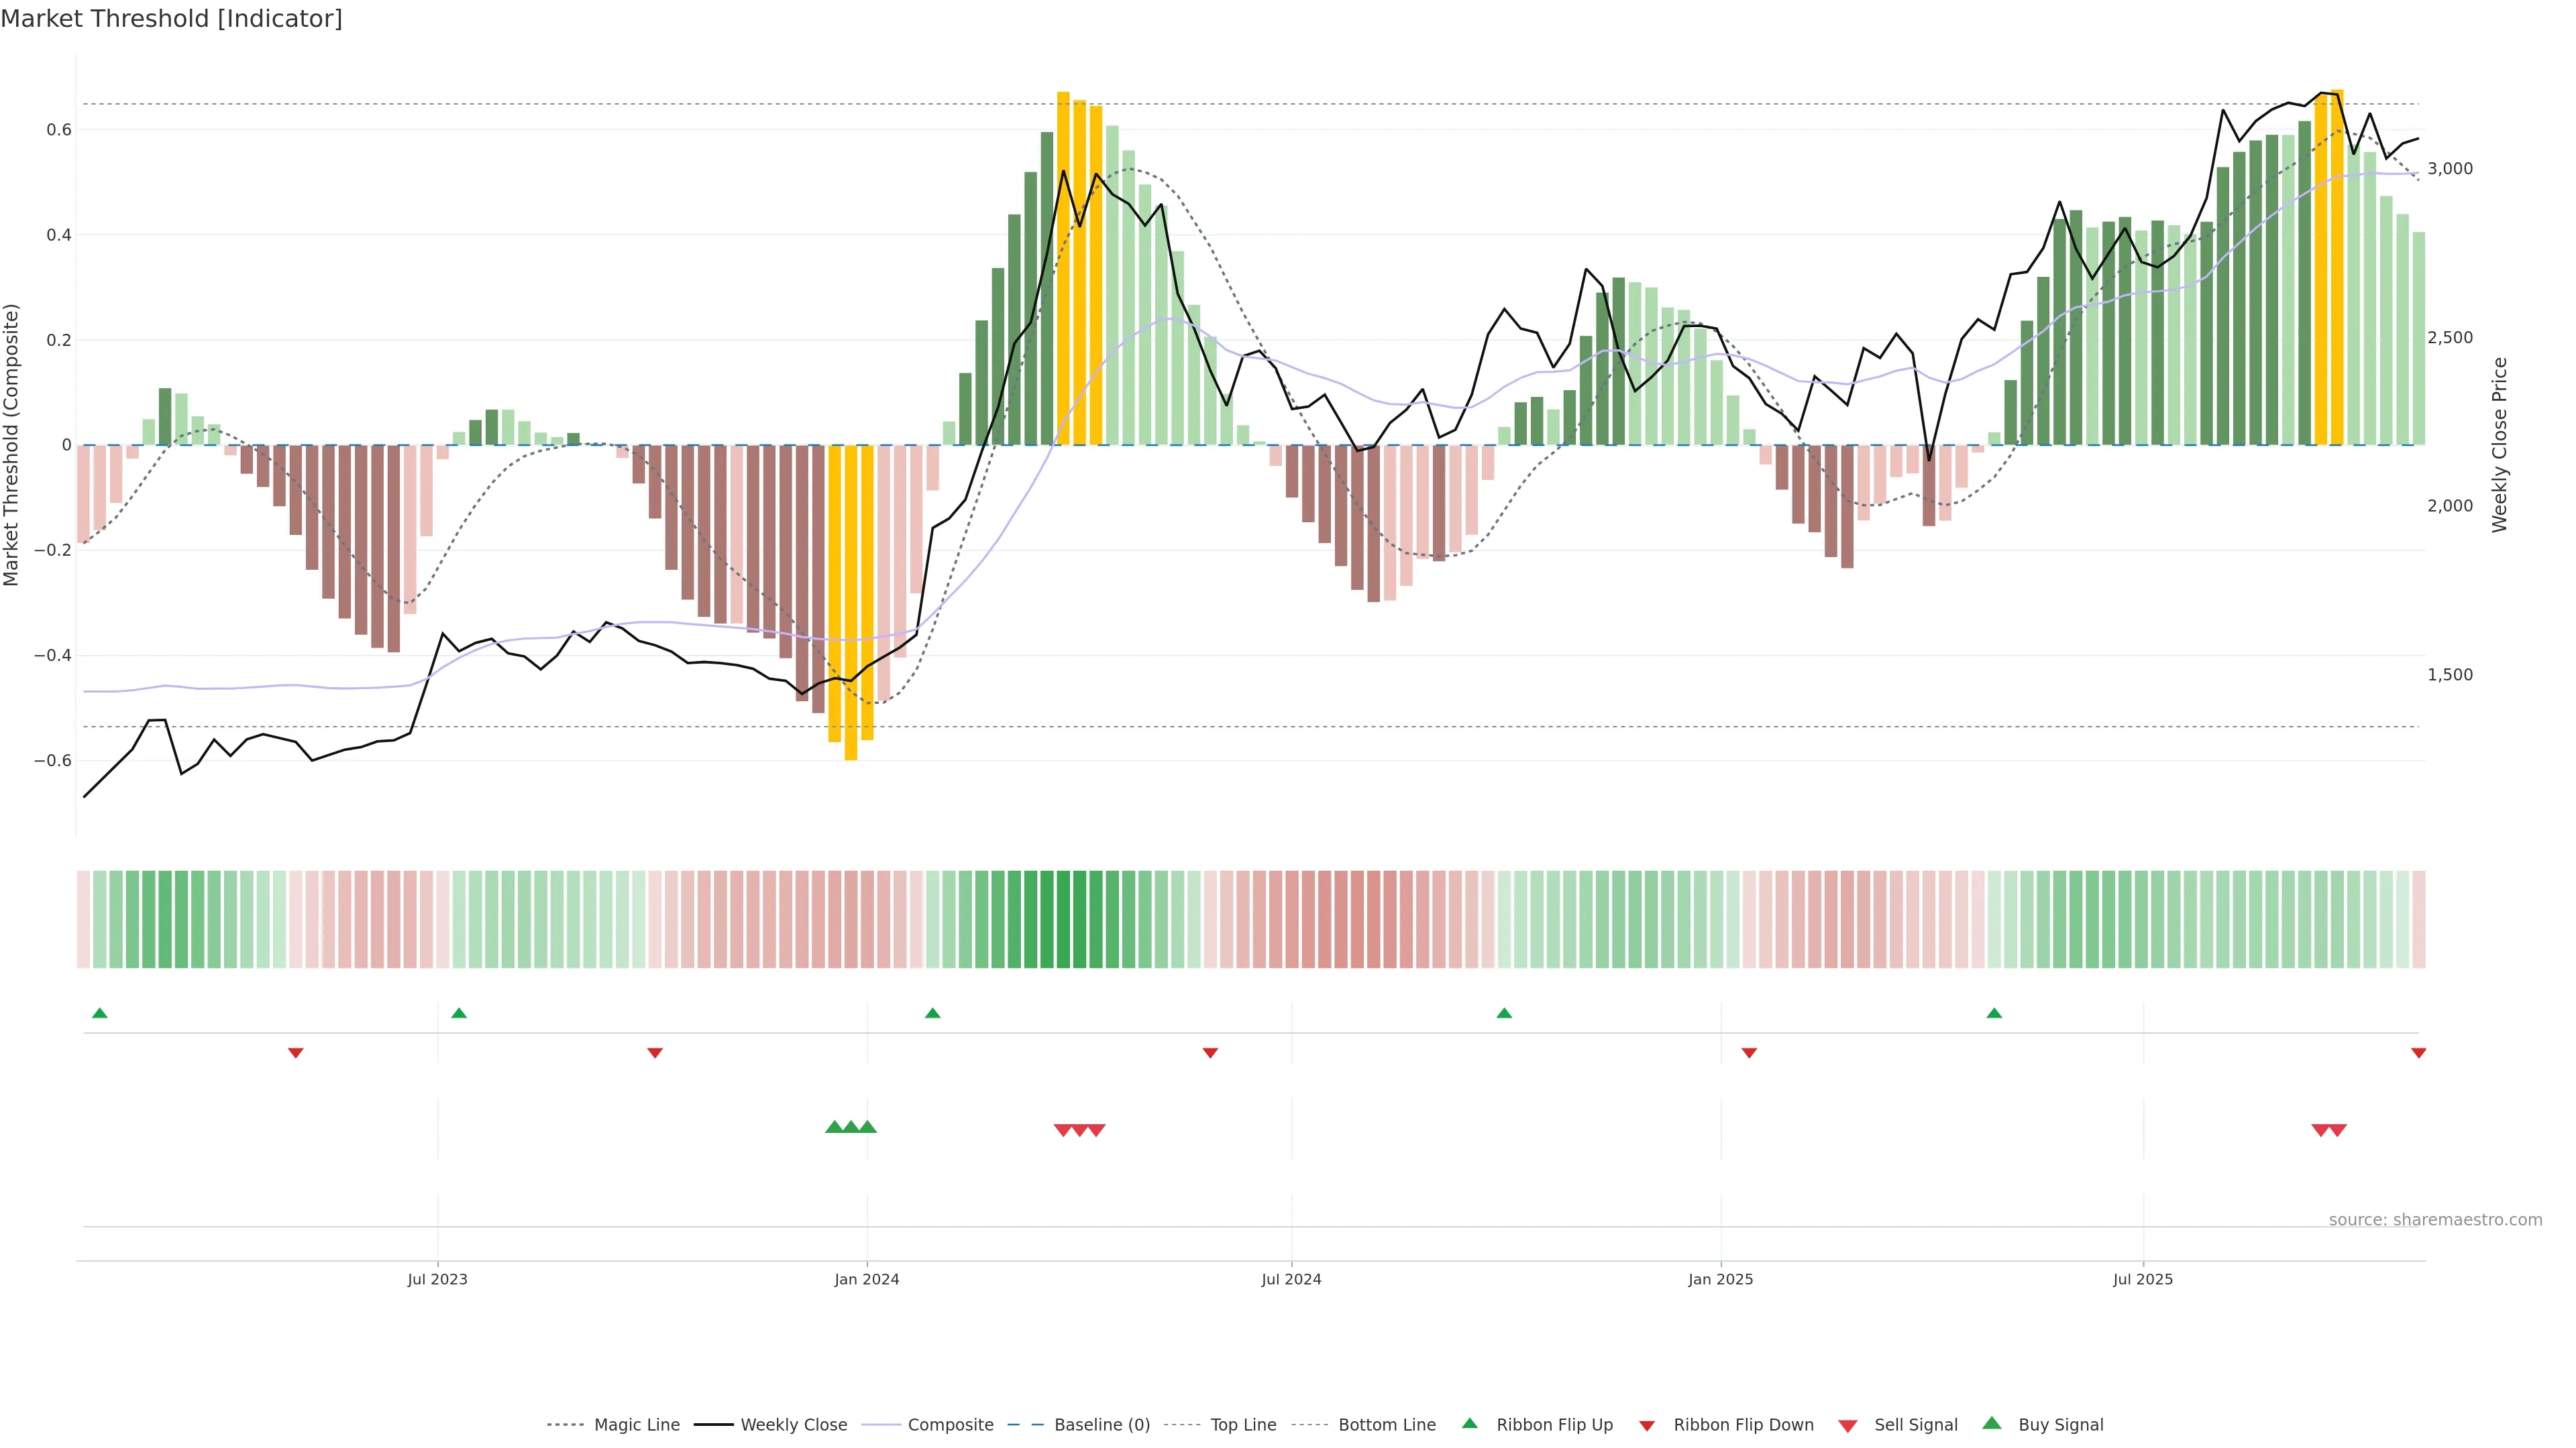Click the Sell Signal legend triangle icon
Screen dimensions: 2576x1448
point(1847,1426)
